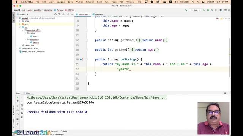243x136 pixels.
Task: Open the Build tool tab at bottom
Action: click(64, 131)
